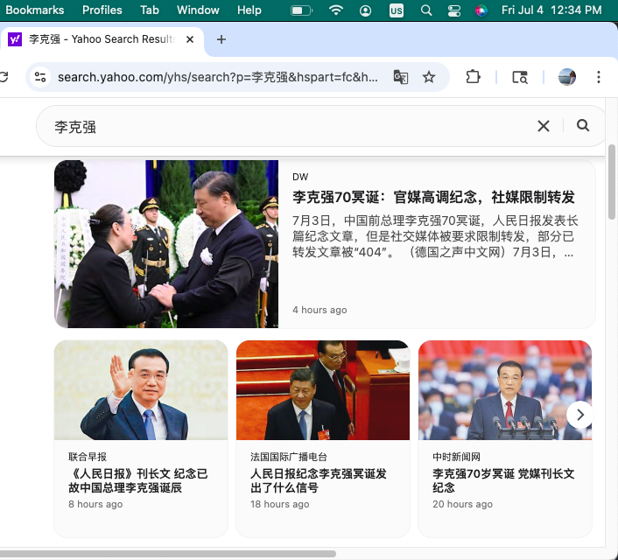Screen dimensions: 618x560
Task: Open the Chrome extensions puzzle icon
Action: pyautogui.click(x=473, y=77)
